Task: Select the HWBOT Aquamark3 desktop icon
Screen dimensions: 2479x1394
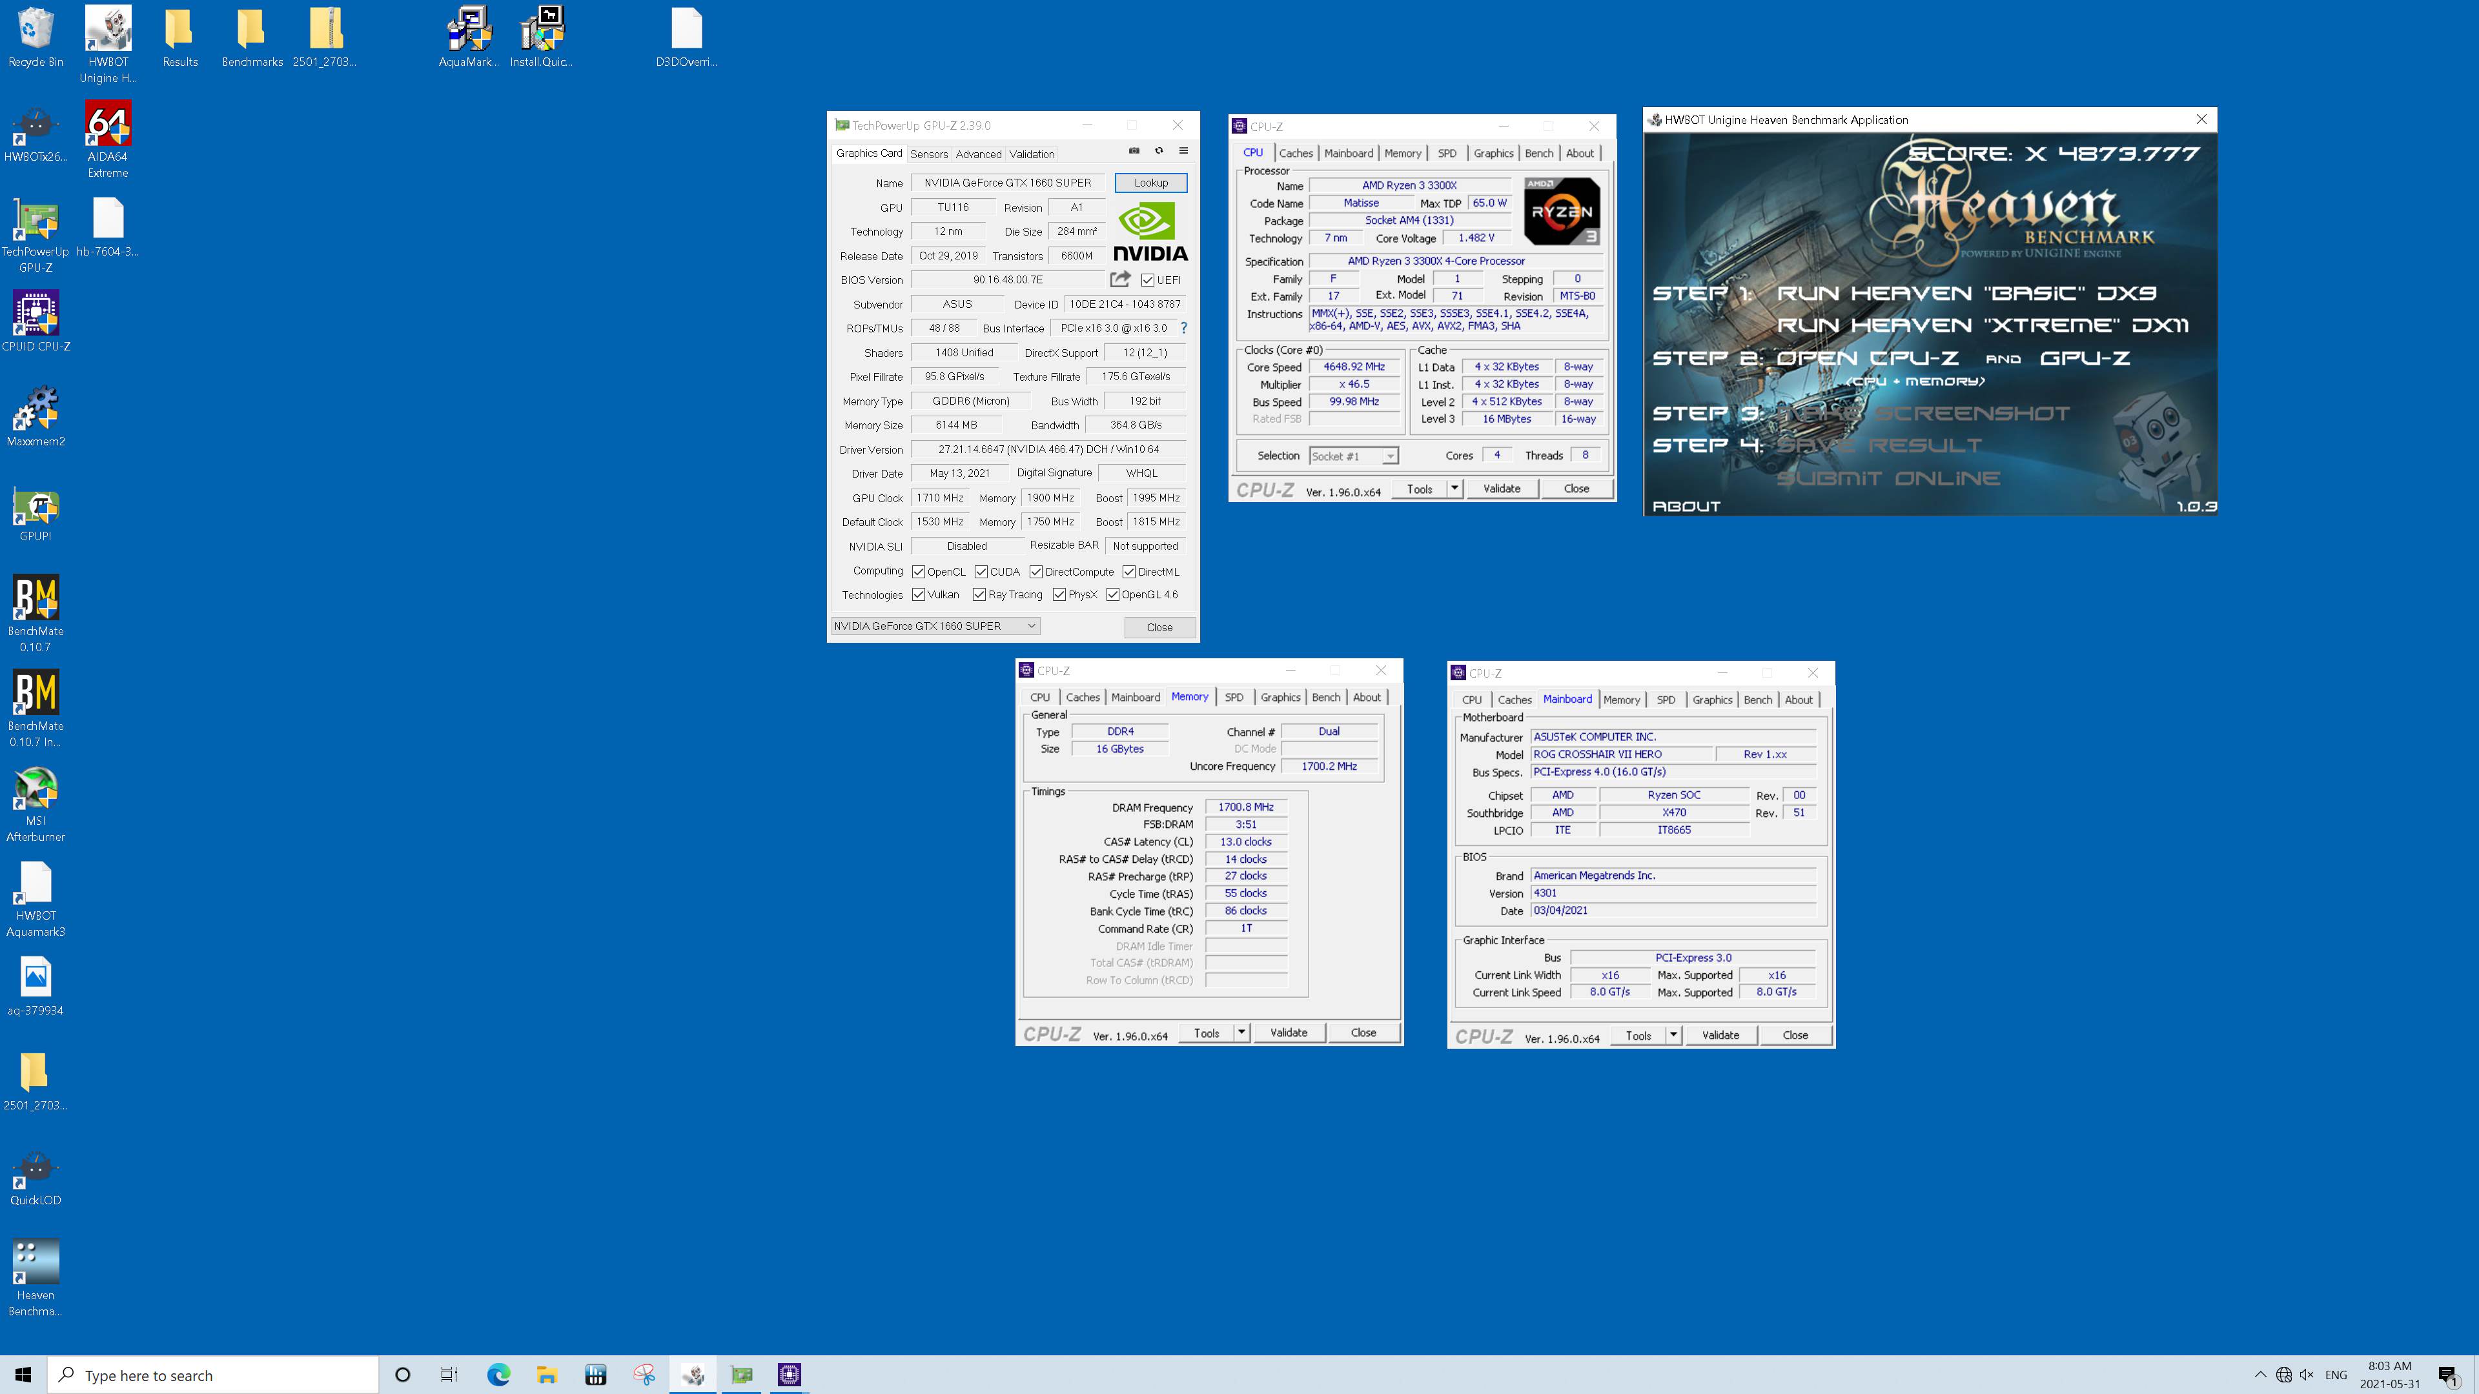Action: pos(36,898)
